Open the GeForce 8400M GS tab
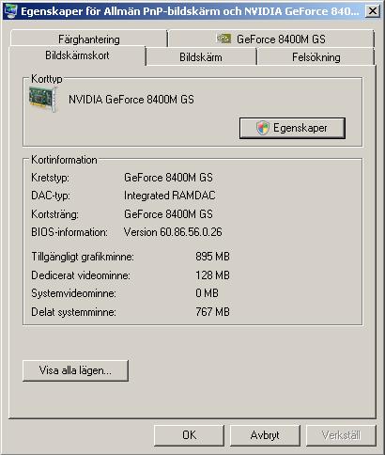 coord(271,39)
